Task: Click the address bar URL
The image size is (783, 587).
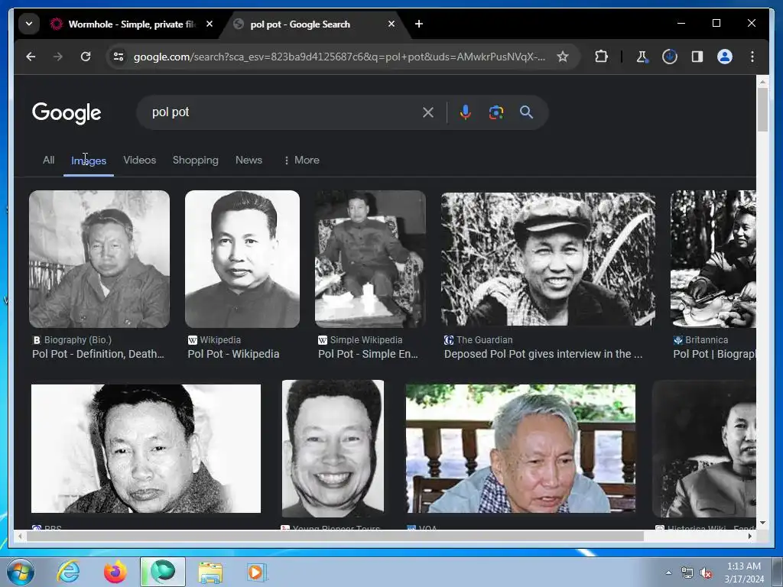Action: point(339,57)
